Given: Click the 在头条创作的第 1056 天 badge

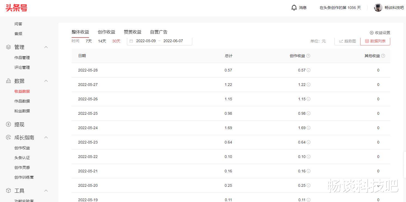Looking at the screenshot, I should pos(340,7).
